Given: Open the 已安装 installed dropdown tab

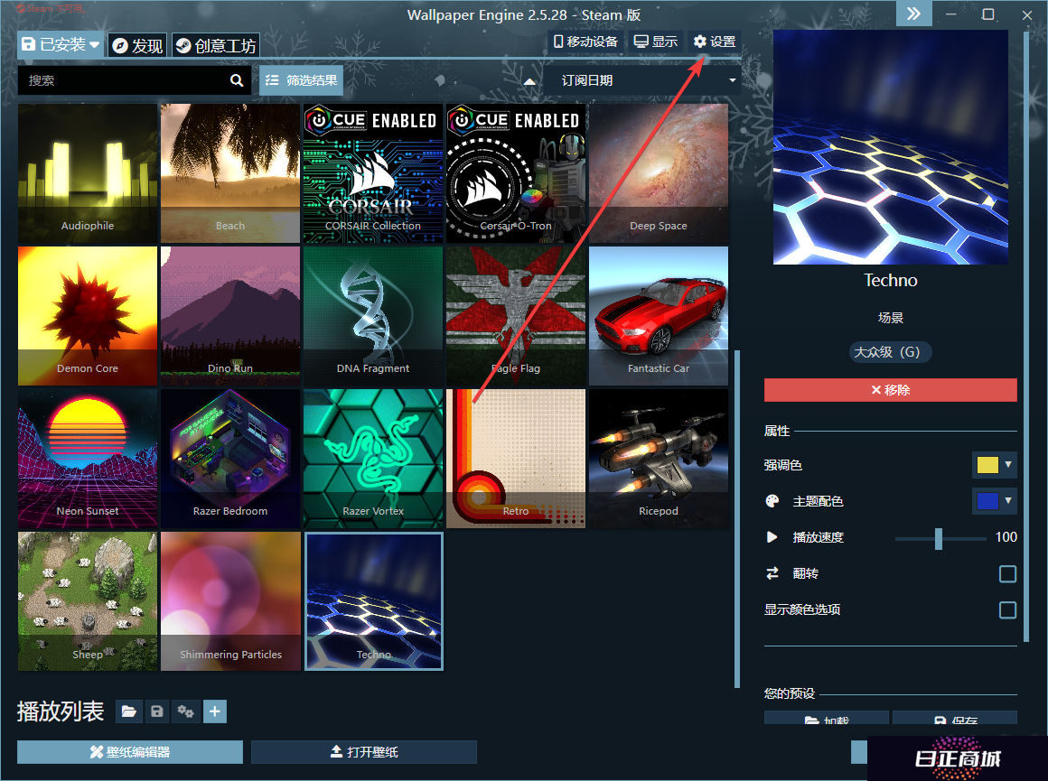Looking at the screenshot, I should pos(61,45).
